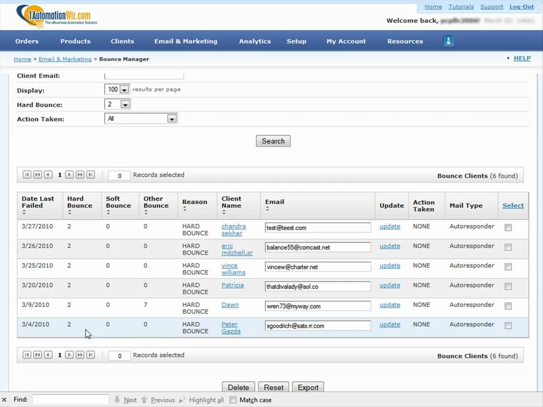The height and width of the screenshot is (407, 543).
Task: Click next page arrow in bottom pager
Action: click(x=69, y=355)
